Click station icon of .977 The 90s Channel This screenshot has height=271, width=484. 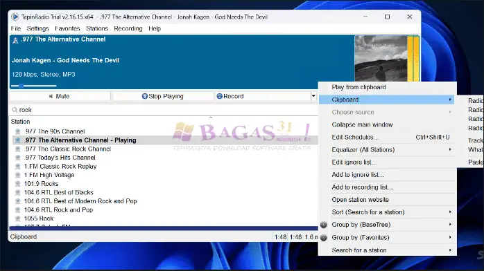click(18, 131)
